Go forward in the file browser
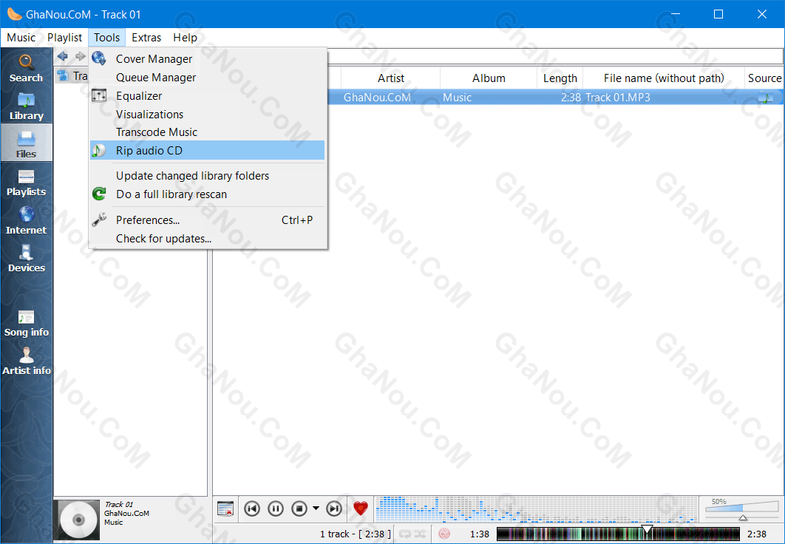Image resolution: width=785 pixels, height=544 pixels. pos(80,56)
